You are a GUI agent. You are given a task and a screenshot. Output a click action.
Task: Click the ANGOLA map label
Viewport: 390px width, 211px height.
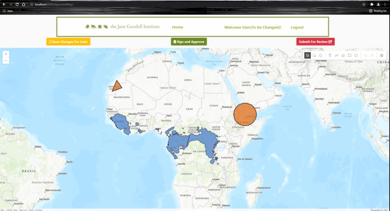(x=186, y=174)
